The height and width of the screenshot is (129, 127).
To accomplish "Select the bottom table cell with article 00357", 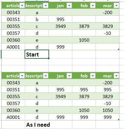I will pyautogui.click(x=13, y=103).
